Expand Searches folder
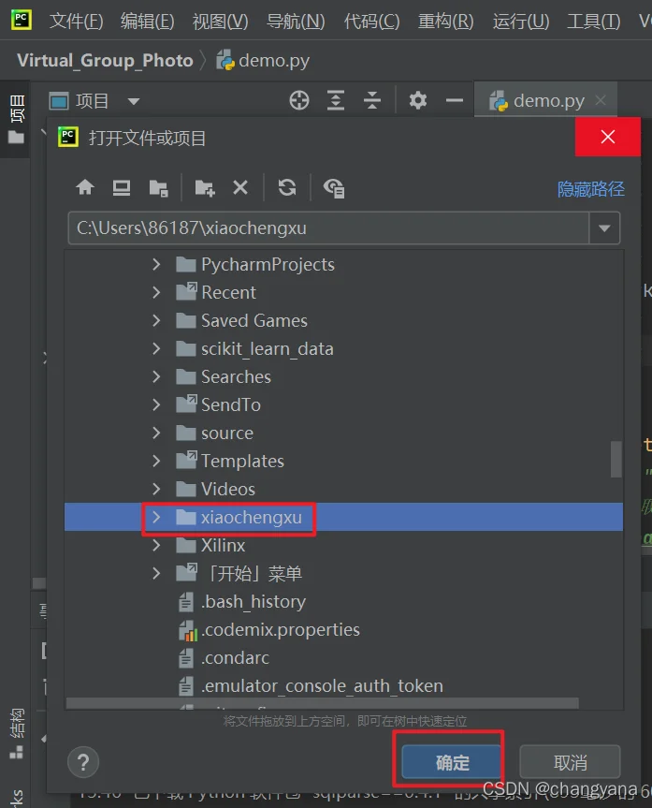The height and width of the screenshot is (808, 652). tap(156, 376)
